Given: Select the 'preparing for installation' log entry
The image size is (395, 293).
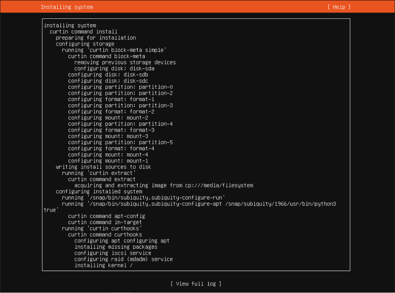Looking at the screenshot, I should (x=96, y=38).
